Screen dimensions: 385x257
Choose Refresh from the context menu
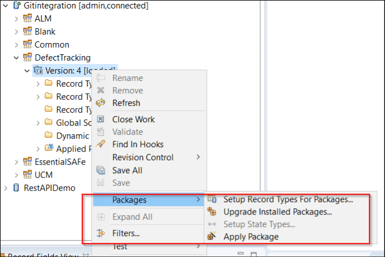(126, 103)
